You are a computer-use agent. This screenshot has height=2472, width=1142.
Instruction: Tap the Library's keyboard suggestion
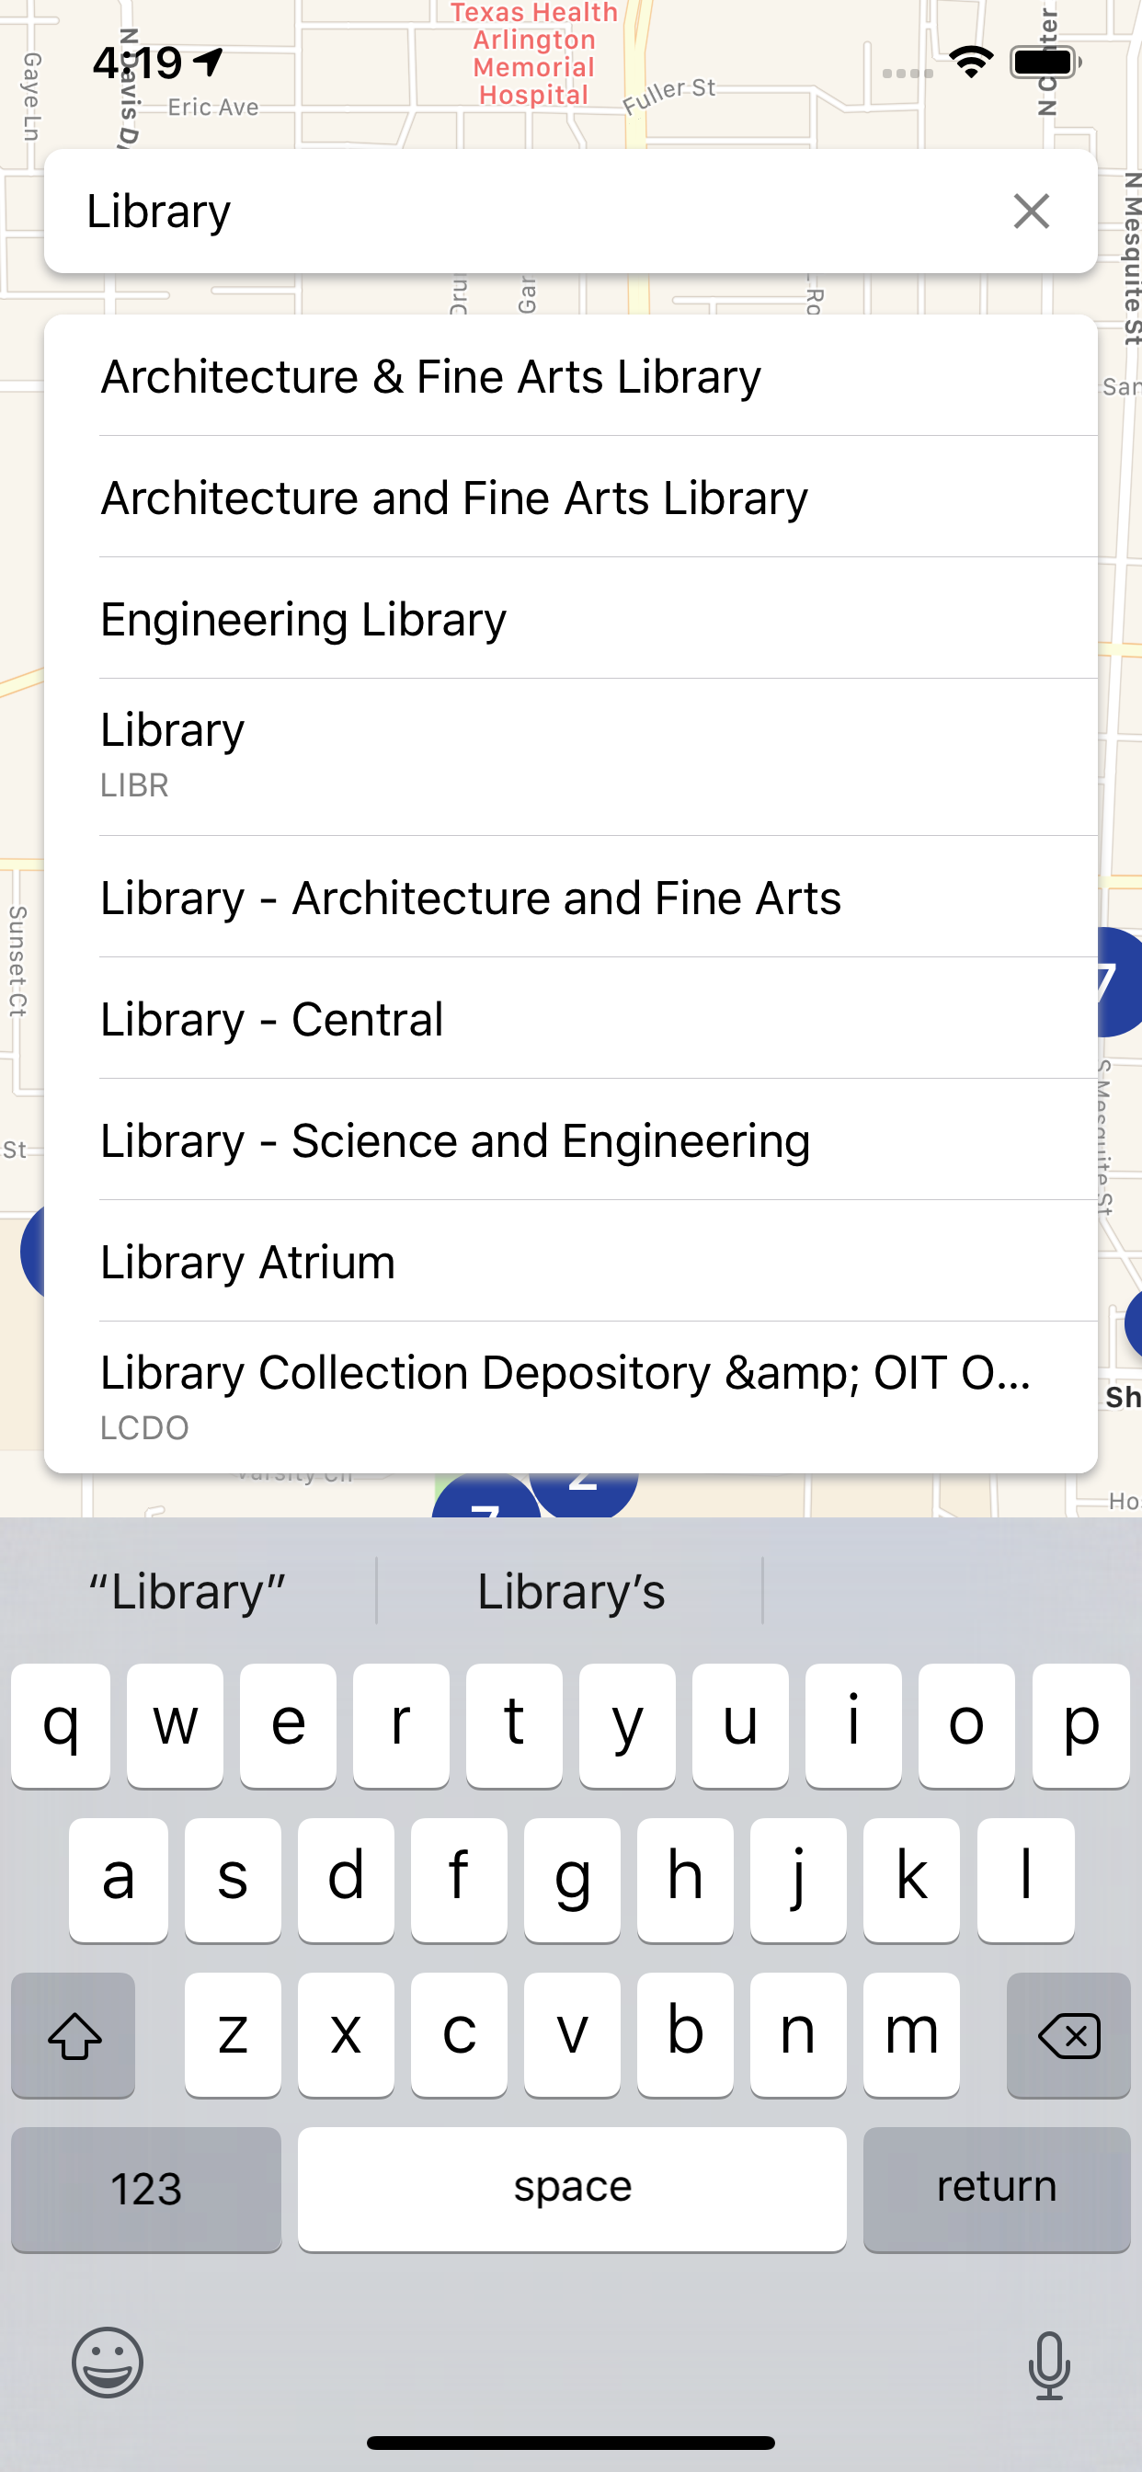point(571,1592)
